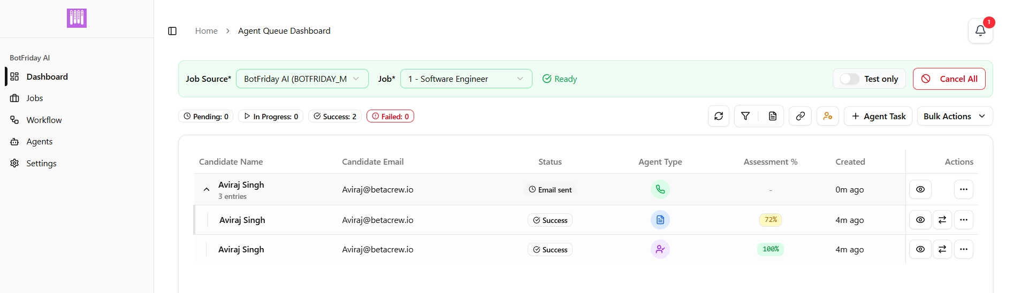Toggle the sidebar panel icon
Screen dimensions: 1013x293
172,31
